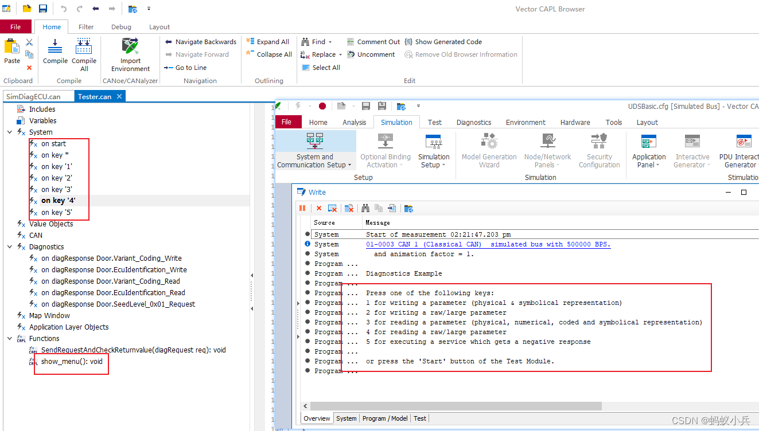Click Show Generated Code
This screenshot has width=759, height=431.
(x=443, y=42)
